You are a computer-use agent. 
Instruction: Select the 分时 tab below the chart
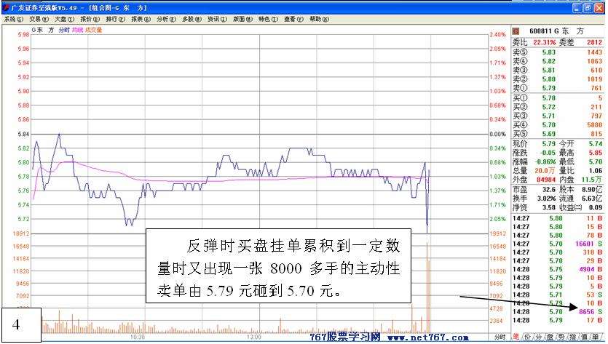point(500,337)
